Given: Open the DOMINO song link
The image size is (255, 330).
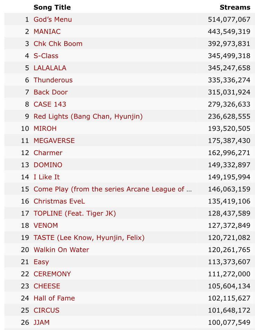Looking at the screenshot, I should point(48,165).
